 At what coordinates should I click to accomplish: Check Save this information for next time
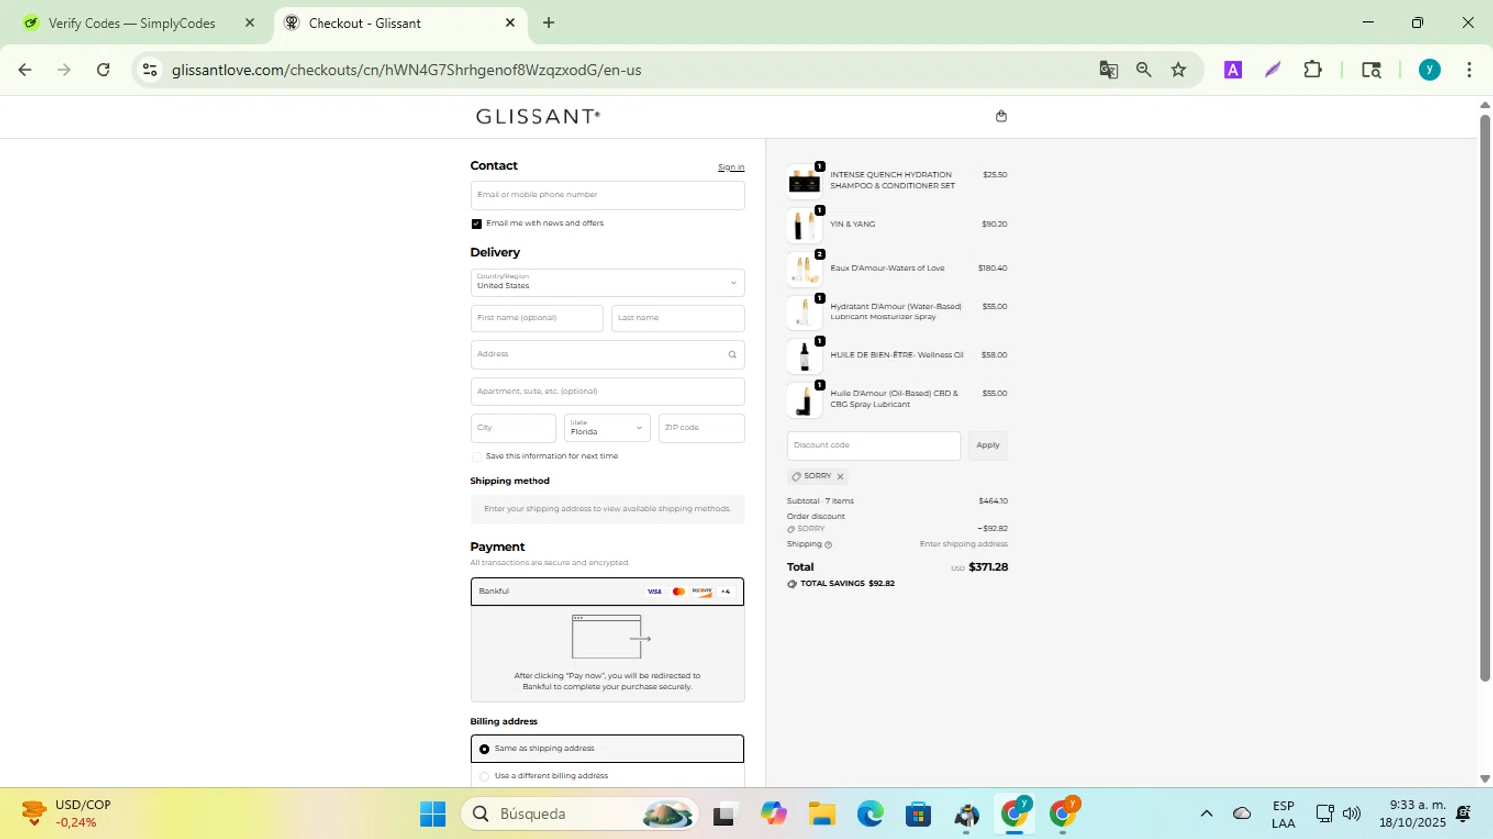[476, 457]
